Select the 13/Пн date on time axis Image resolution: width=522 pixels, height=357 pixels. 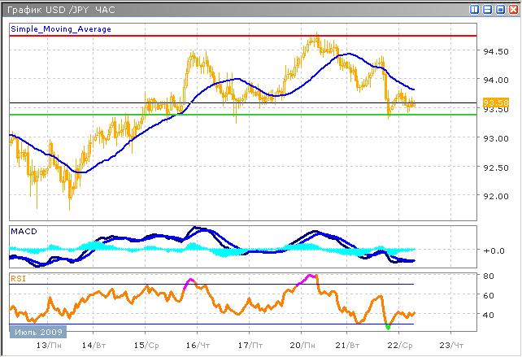tap(49, 346)
